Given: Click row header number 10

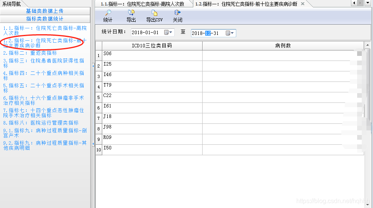Looking at the screenshot, I should point(99,150).
